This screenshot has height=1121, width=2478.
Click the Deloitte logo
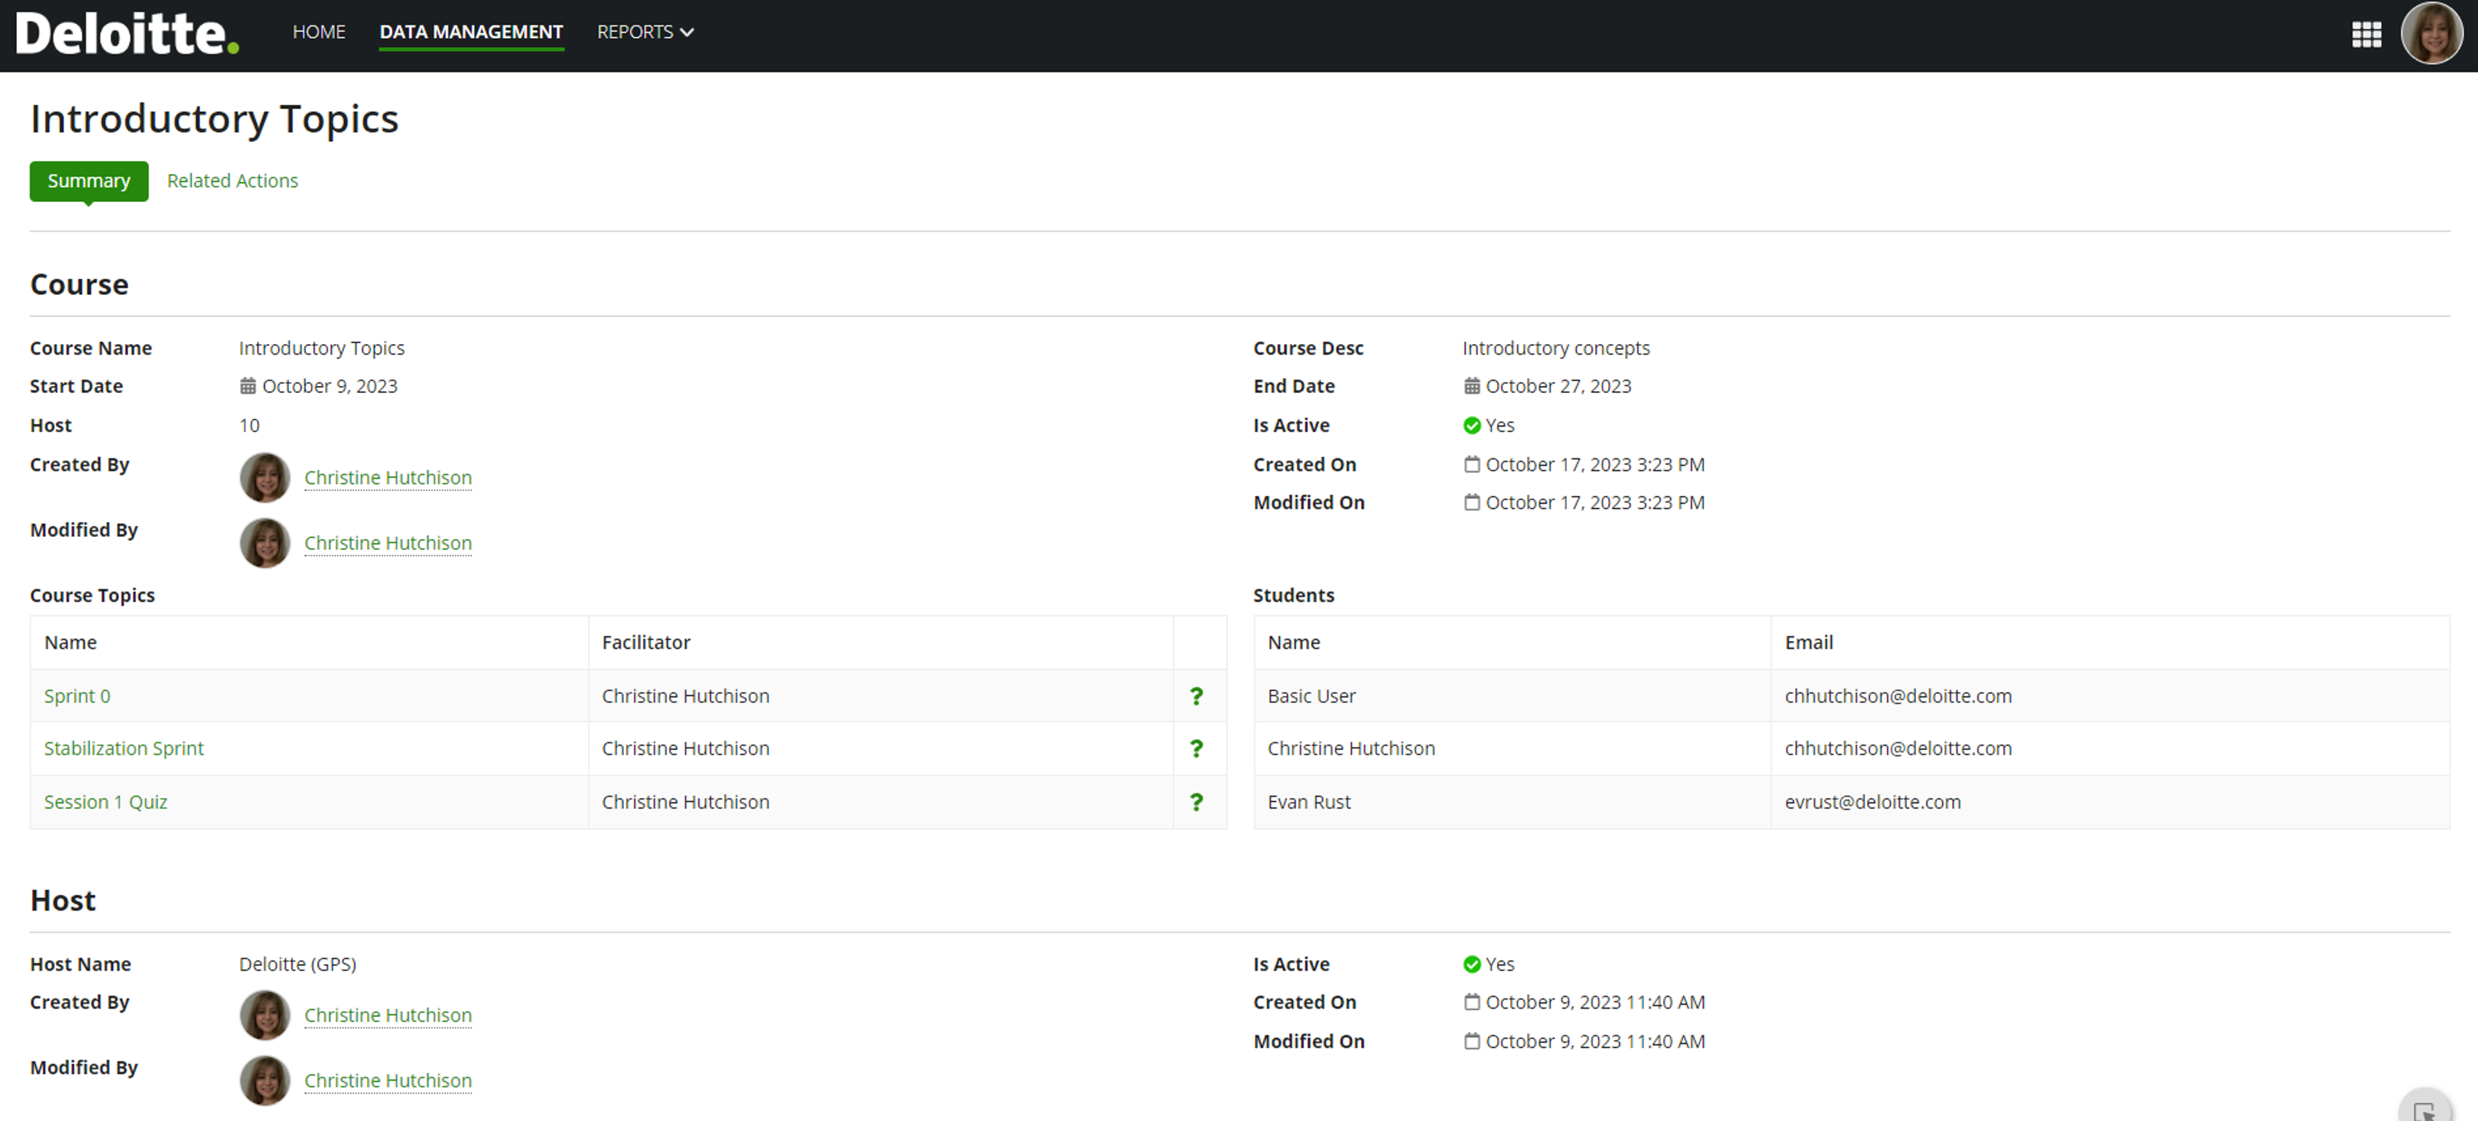tap(127, 34)
